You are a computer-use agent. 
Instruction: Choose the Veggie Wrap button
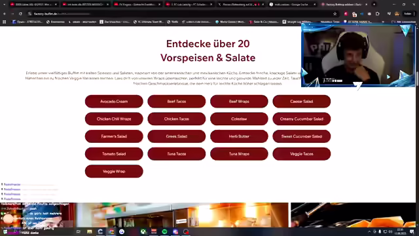114,171
